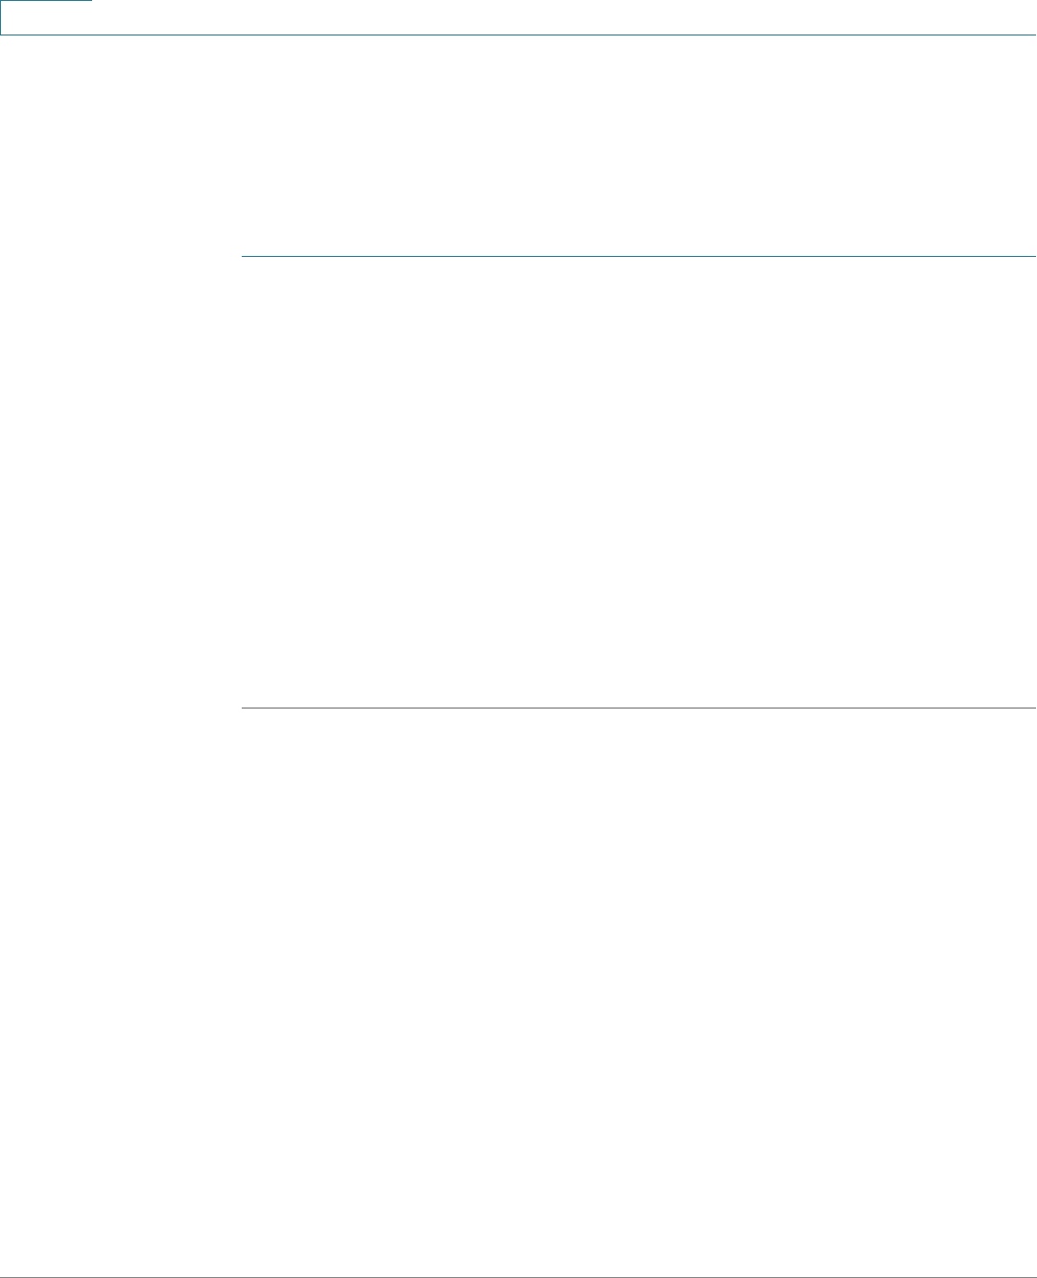Viewport: 1037px width, 1278px height.
Task: Click the blank area between the two dividers
Action: (638, 482)
